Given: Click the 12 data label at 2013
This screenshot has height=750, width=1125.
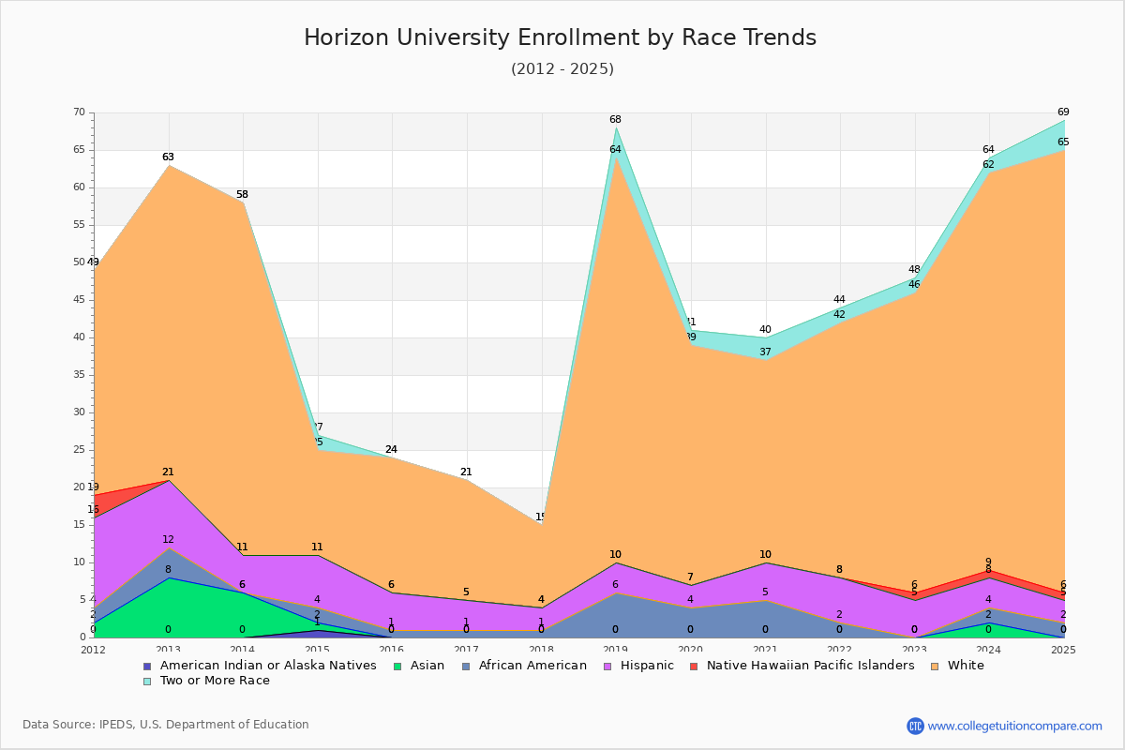Looking at the screenshot, I should [x=168, y=540].
